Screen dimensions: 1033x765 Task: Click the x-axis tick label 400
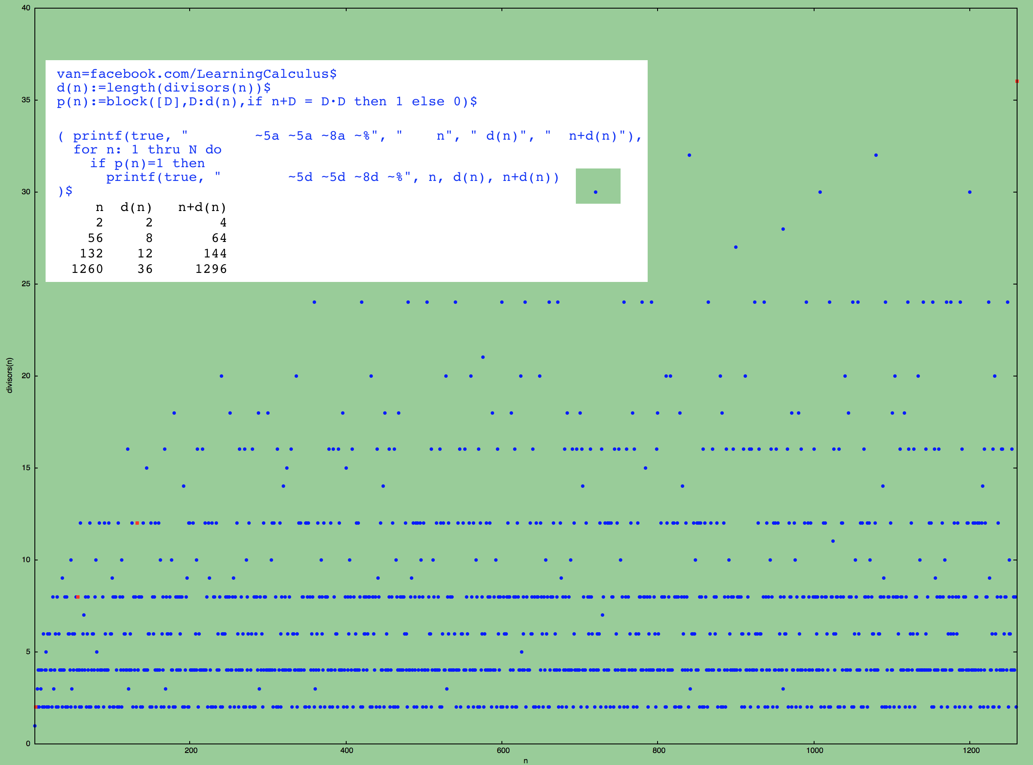coord(346,750)
